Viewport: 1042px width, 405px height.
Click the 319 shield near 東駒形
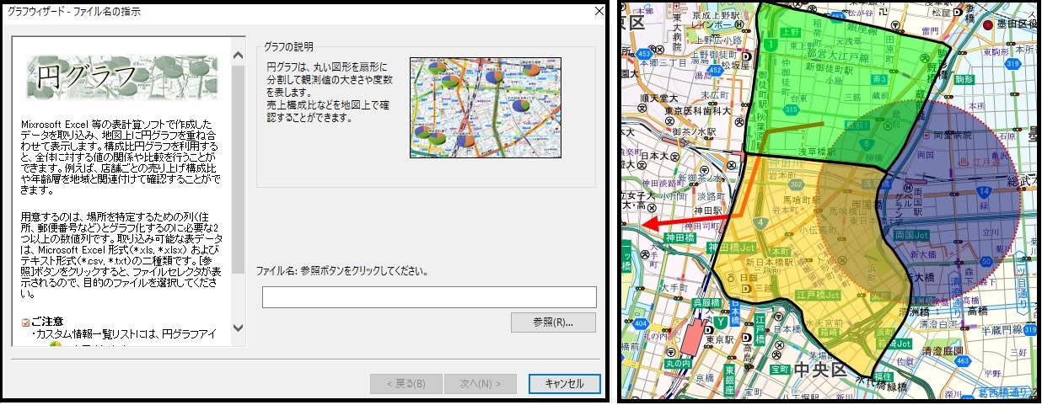(1012, 64)
